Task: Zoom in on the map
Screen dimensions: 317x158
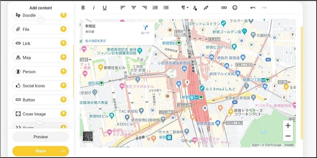Action: 288,126
